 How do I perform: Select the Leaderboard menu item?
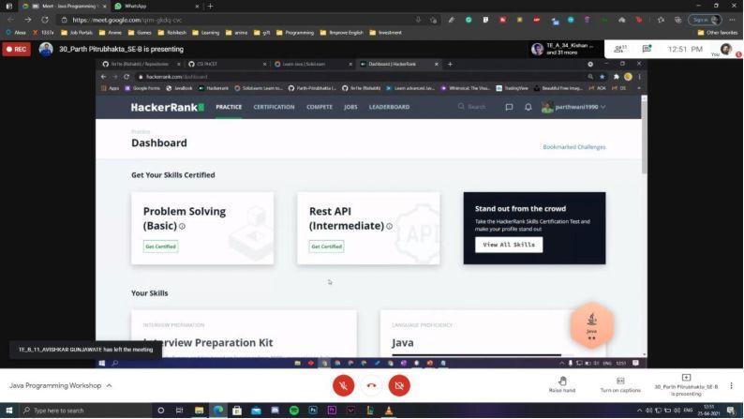tap(389, 107)
